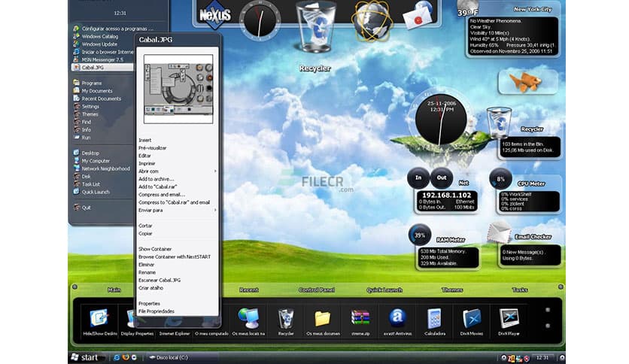The width and height of the screenshot is (629, 364).
Task: Click the Net Out indicator
Action: 441,177
